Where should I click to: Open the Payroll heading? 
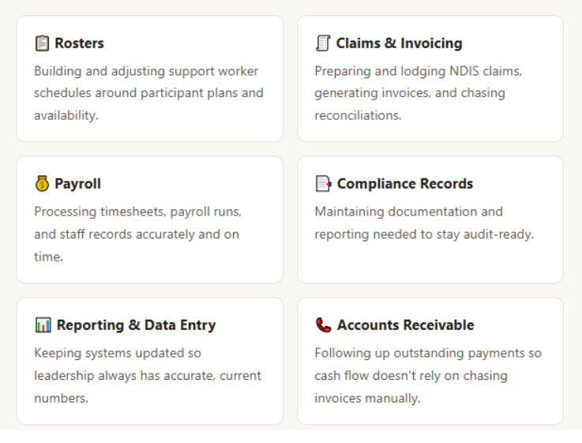[77, 184]
